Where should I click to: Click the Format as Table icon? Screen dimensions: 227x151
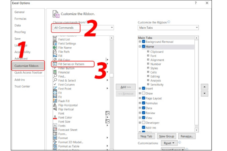55,146
